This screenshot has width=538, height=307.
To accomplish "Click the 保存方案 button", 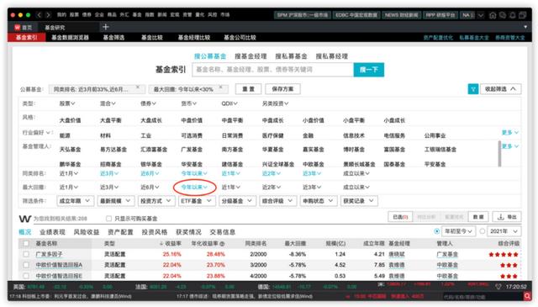I will click(x=282, y=89).
